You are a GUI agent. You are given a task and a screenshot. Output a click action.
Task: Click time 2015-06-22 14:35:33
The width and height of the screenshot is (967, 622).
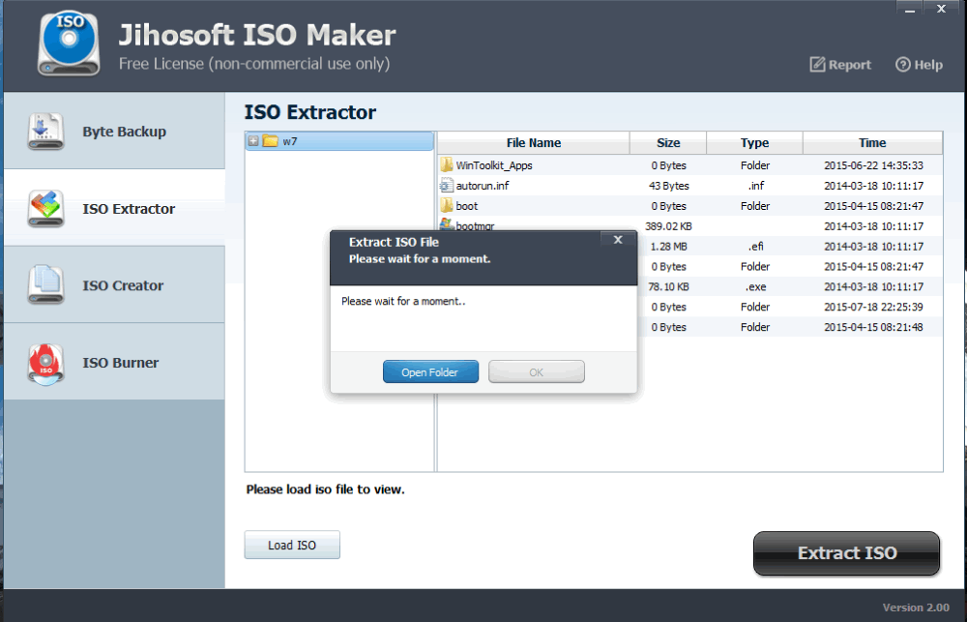click(873, 165)
